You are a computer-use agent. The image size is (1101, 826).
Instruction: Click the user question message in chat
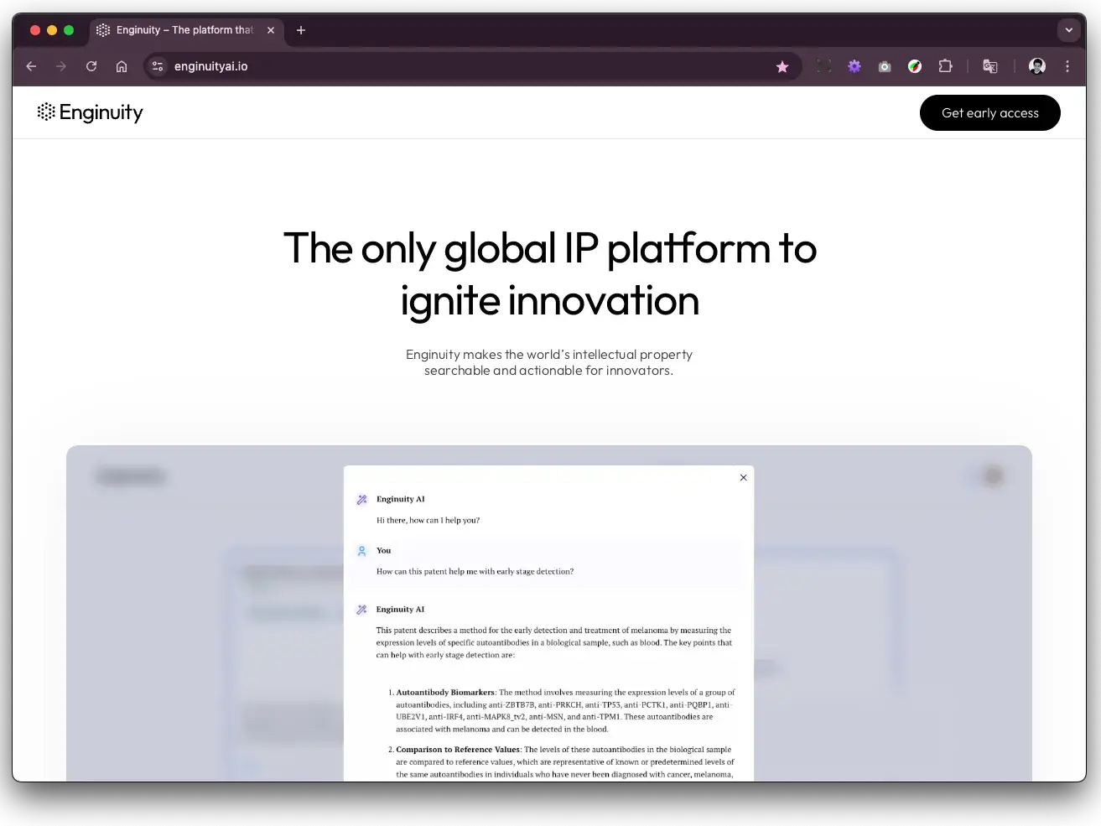coord(475,571)
